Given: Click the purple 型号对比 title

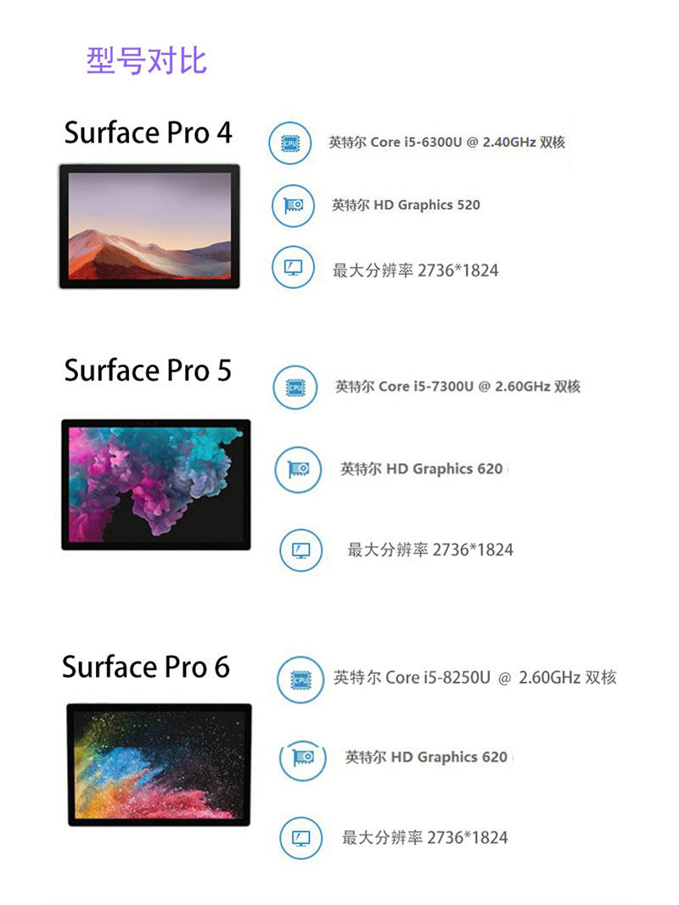Looking at the screenshot, I should pyautogui.click(x=146, y=61).
